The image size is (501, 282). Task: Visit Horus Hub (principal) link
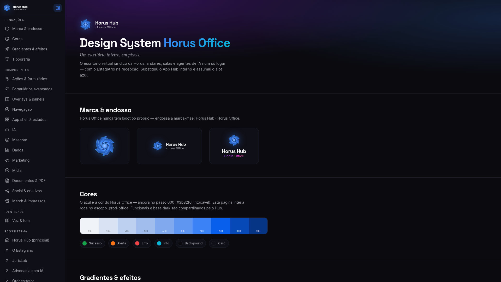click(32, 240)
